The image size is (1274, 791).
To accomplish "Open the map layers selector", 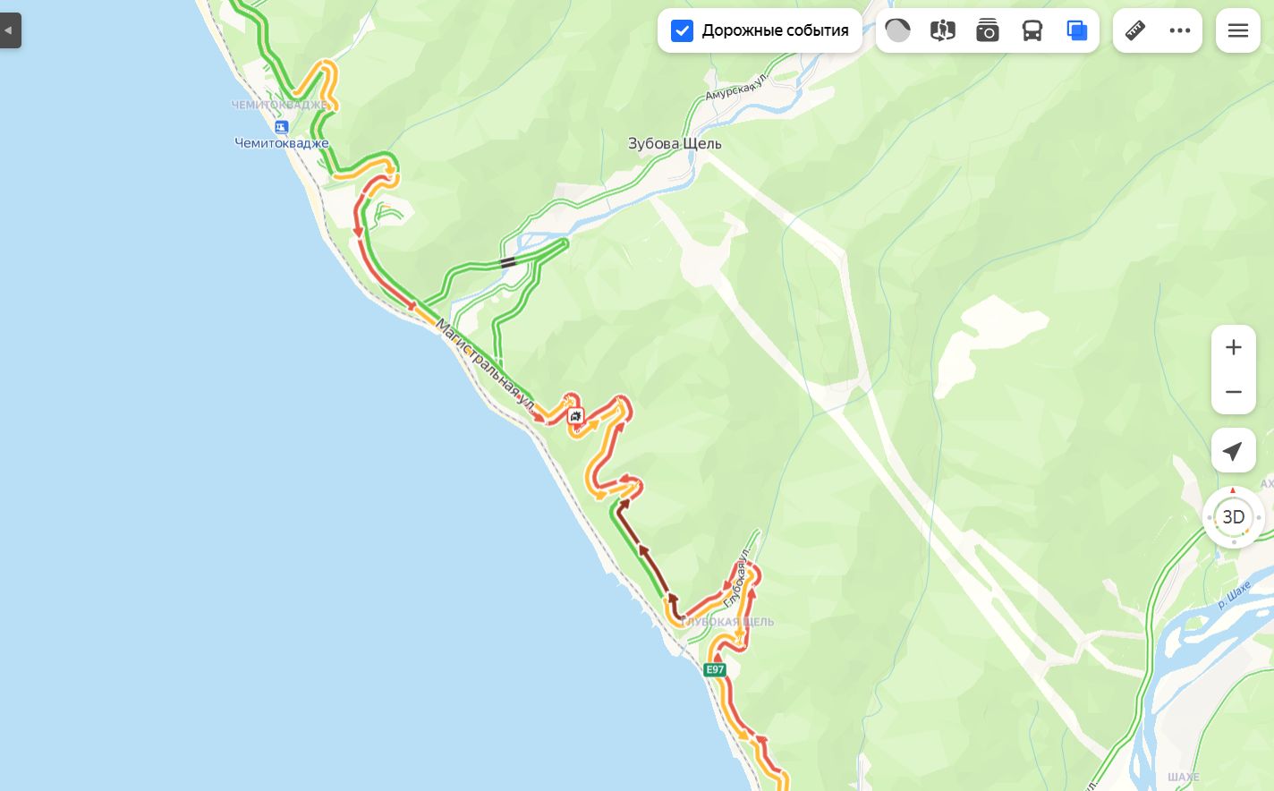I will coord(1076,30).
